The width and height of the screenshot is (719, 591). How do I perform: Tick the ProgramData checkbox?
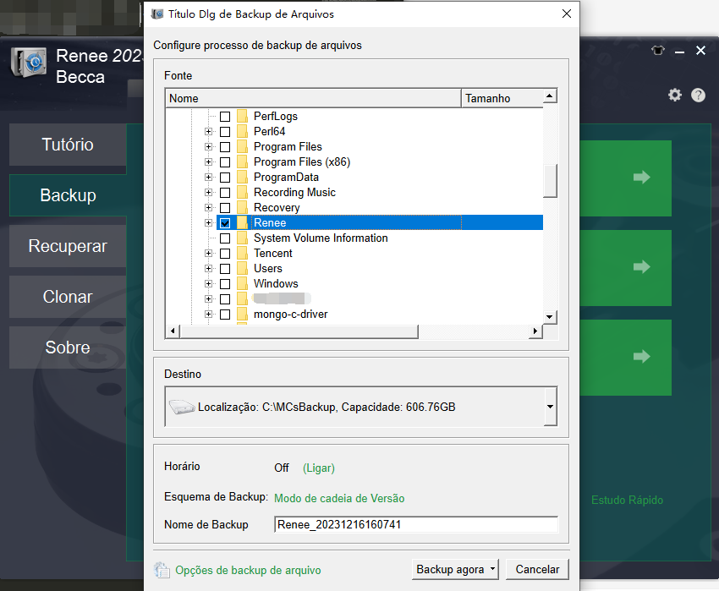(x=225, y=178)
